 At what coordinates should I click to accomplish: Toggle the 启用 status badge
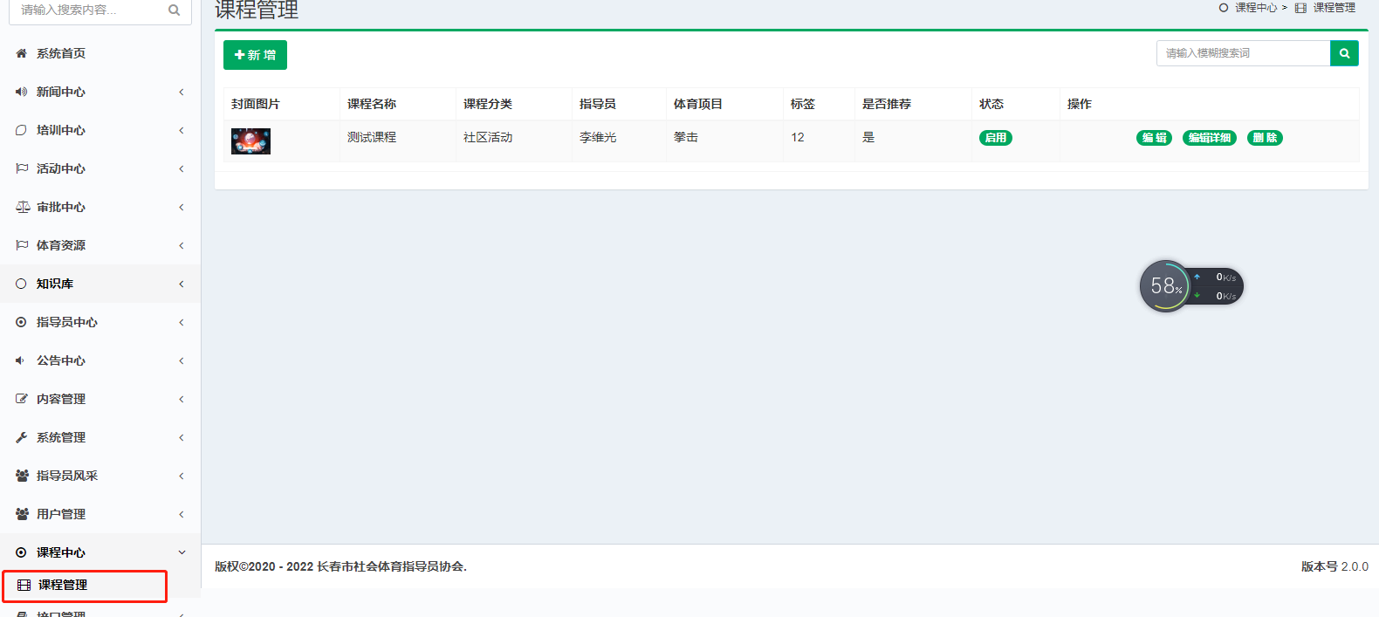pyautogui.click(x=995, y=138)
